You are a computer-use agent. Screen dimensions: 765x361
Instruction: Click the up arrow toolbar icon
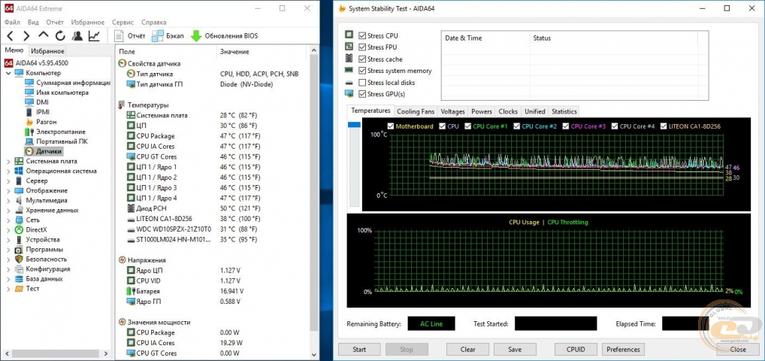[44, 35]
